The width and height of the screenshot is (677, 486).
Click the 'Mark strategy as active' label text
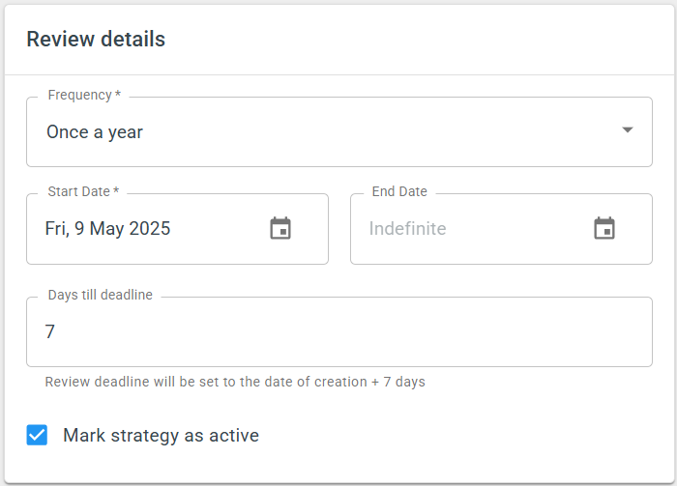click(x=162, y=436)
